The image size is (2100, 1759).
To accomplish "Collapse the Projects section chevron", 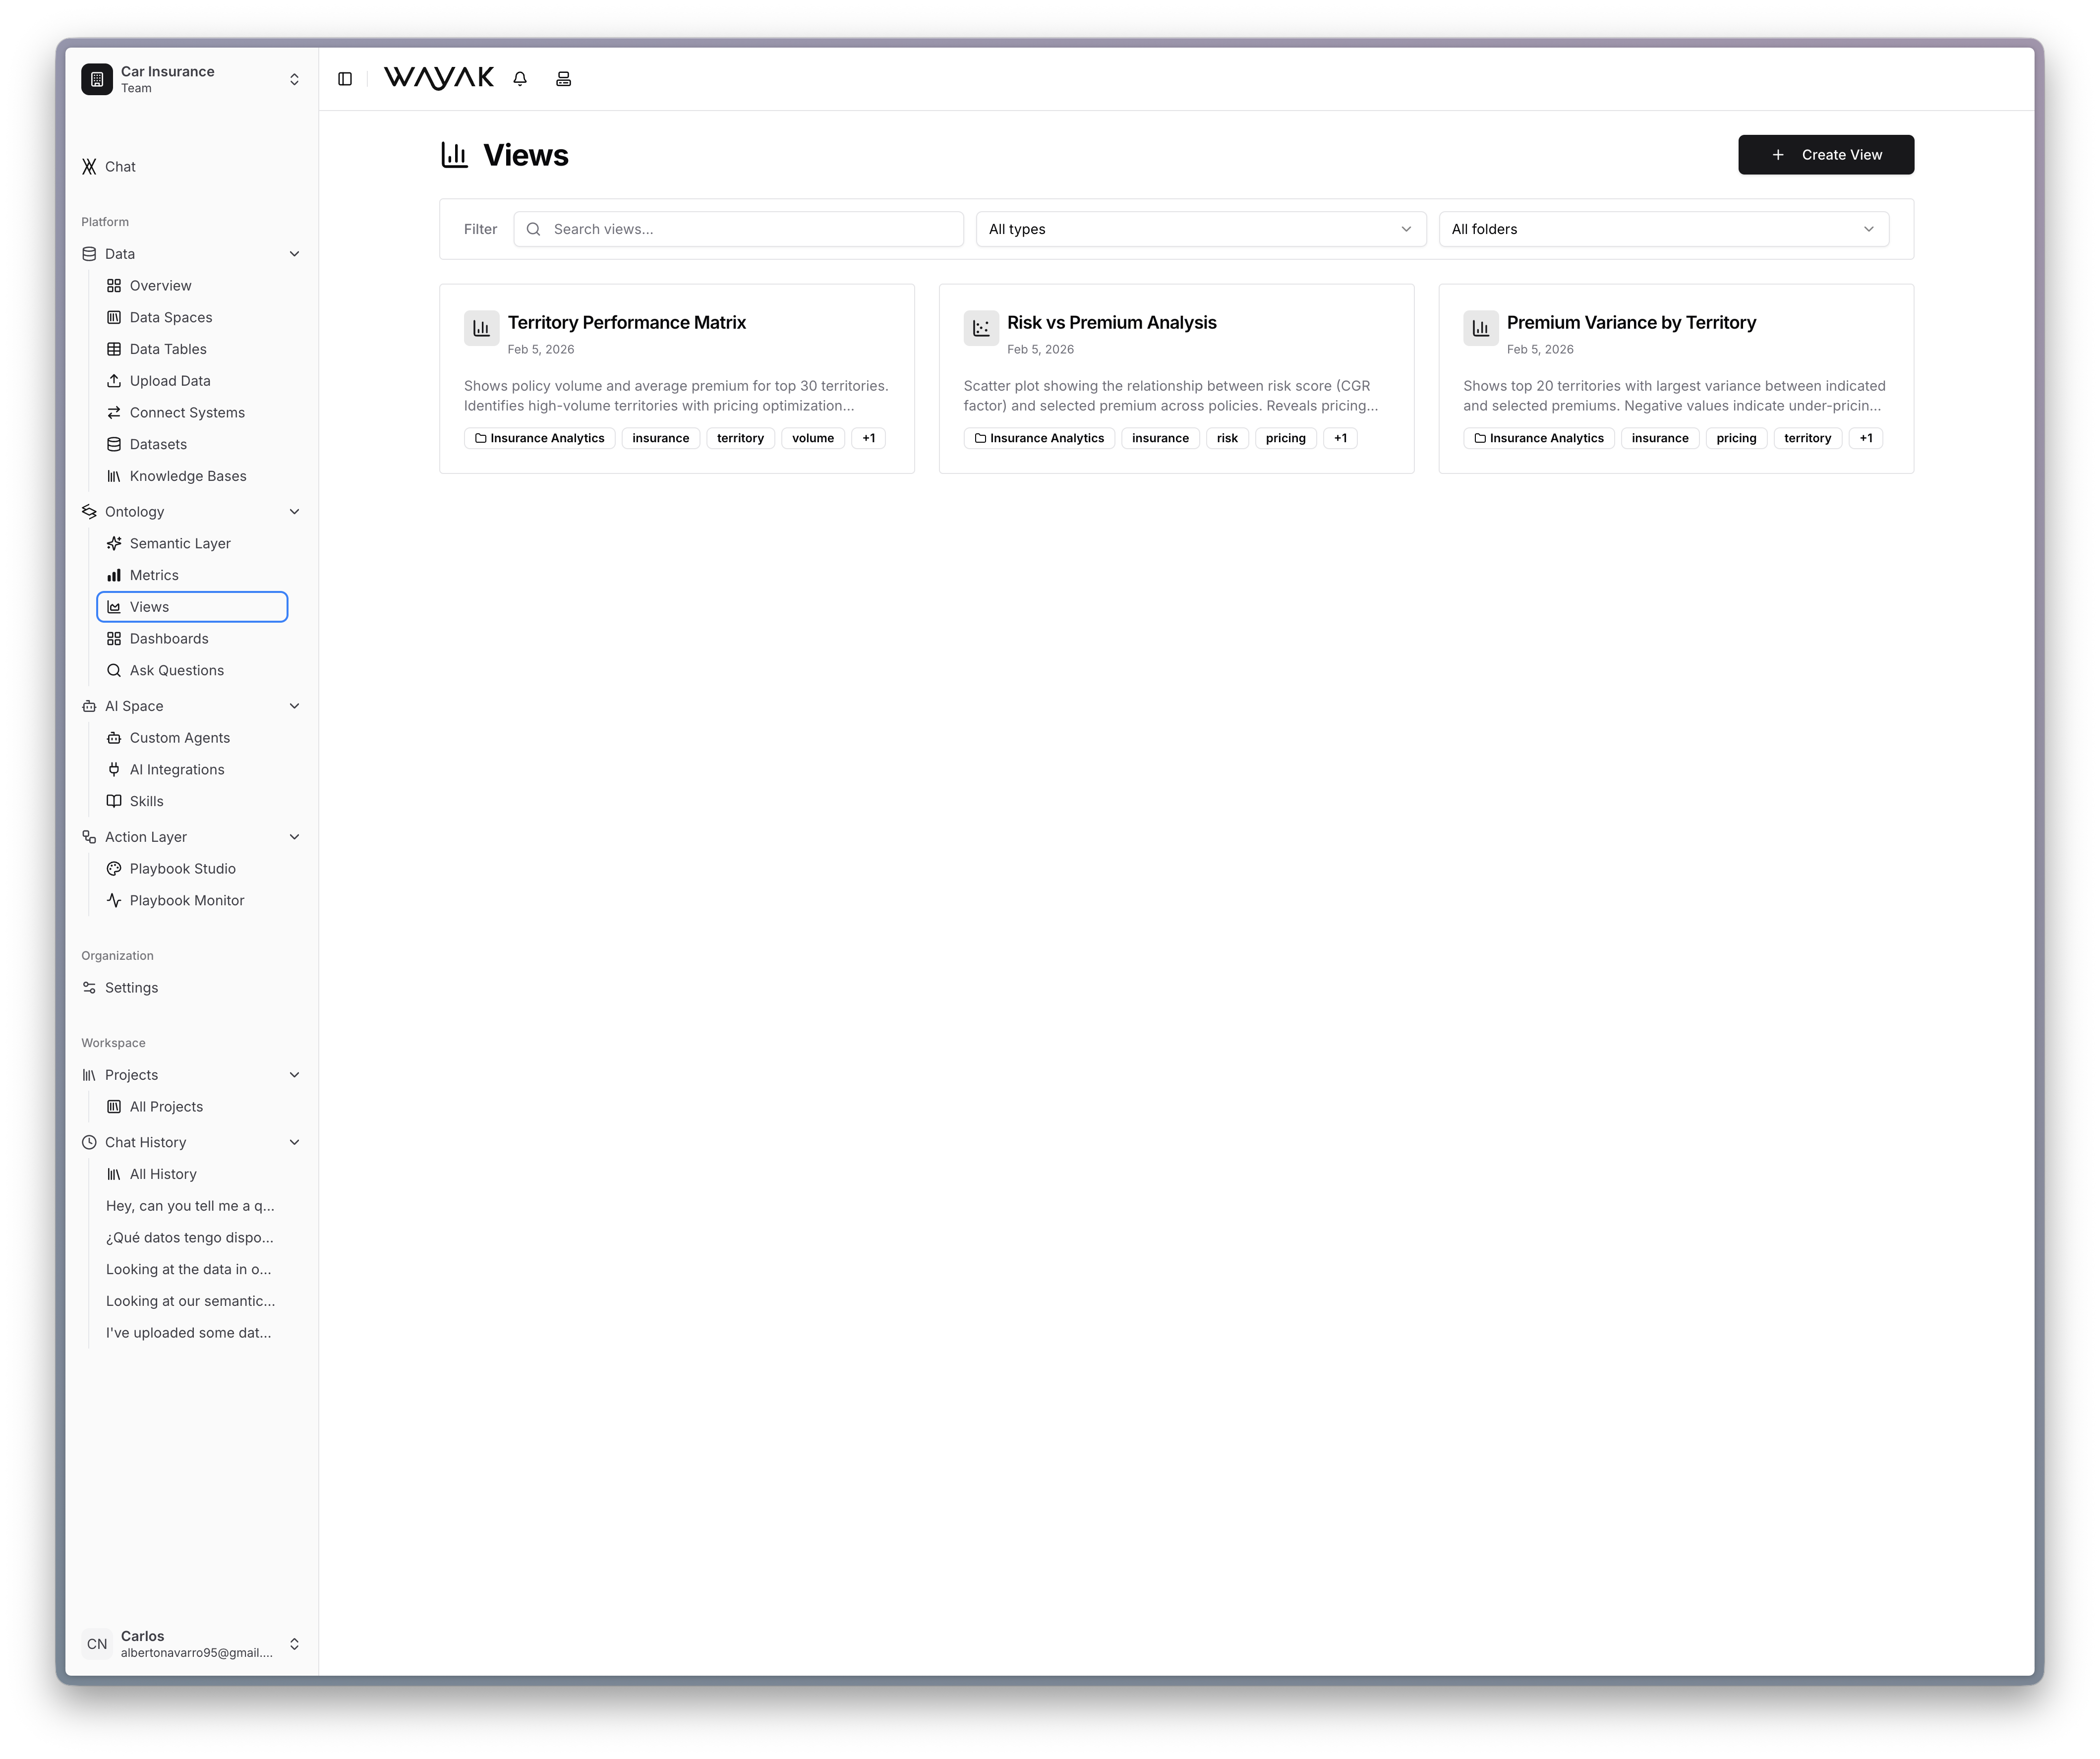I will (294, 1075).
